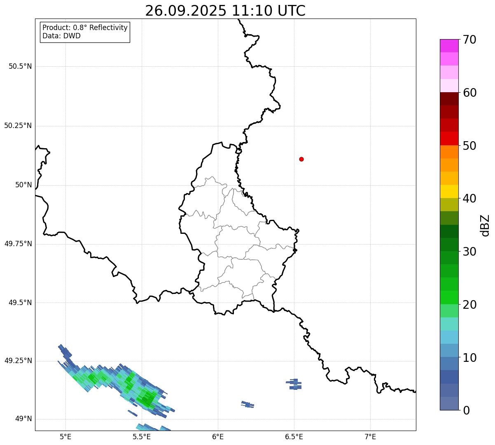
Task: Click the colorbar tick label 60
Action: pyautogui.click(x=469, y=93)
